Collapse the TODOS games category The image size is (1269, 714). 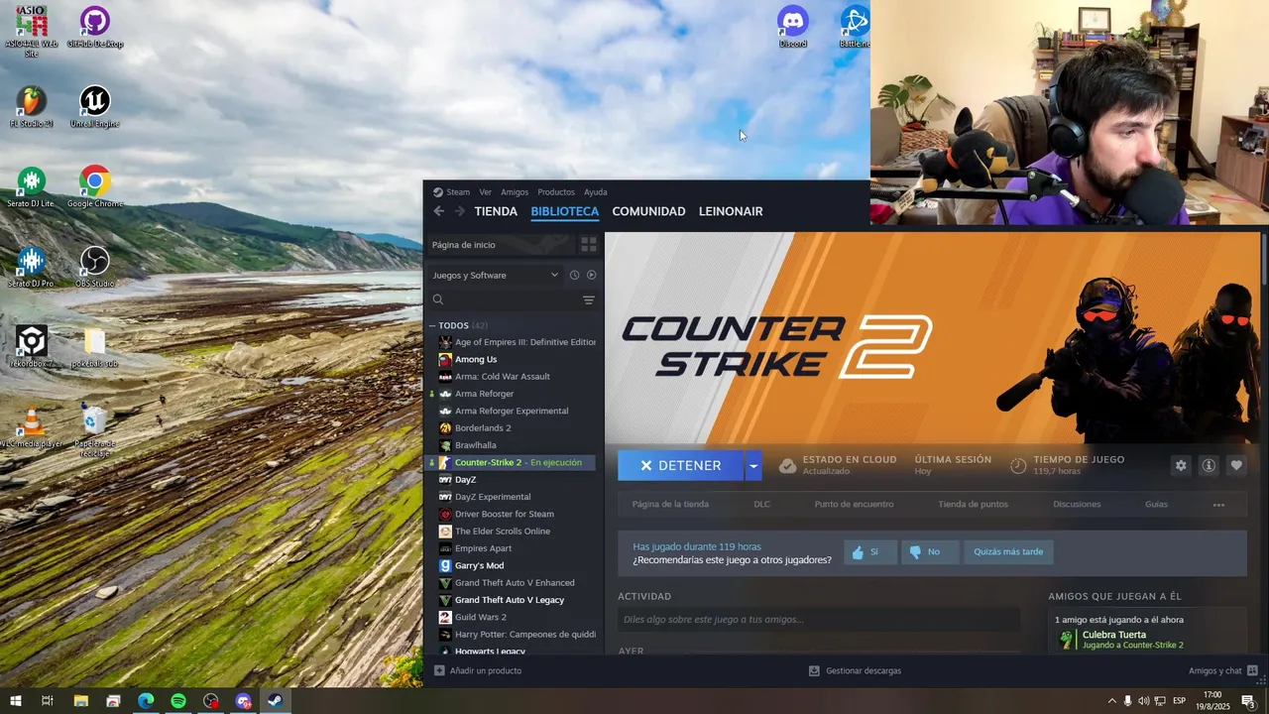433,325
